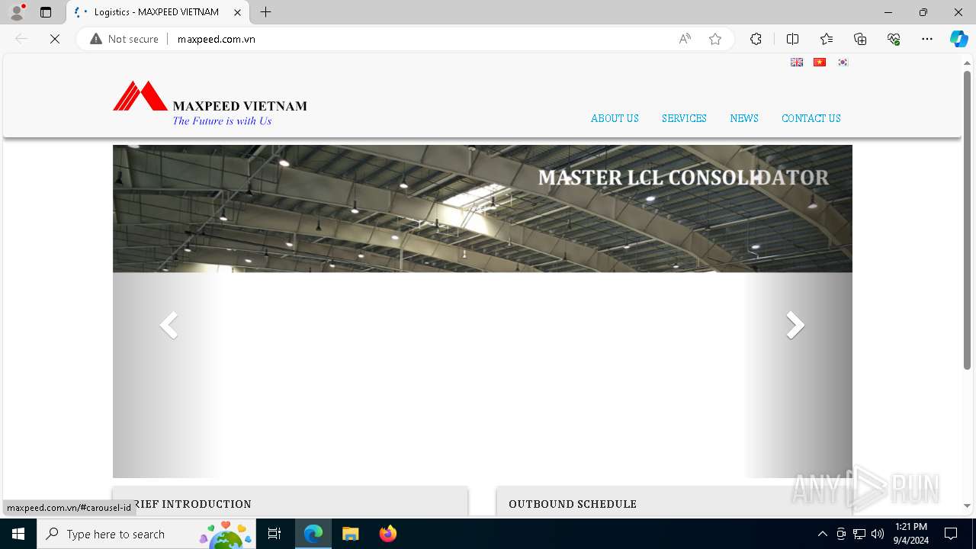Show previous carousel slide
976x549 pixels.
pyautogui.click(x=169, y=326)
